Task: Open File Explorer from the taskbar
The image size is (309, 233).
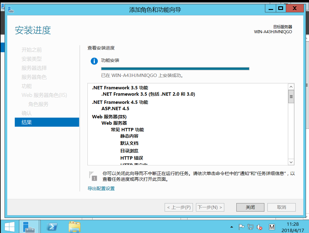Action: [74, 227]
